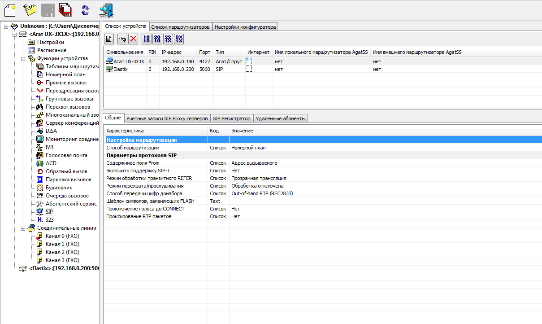Collapse the Функции устройства tree node
This screenshot has width=542, height=324.
click(22, 58)
